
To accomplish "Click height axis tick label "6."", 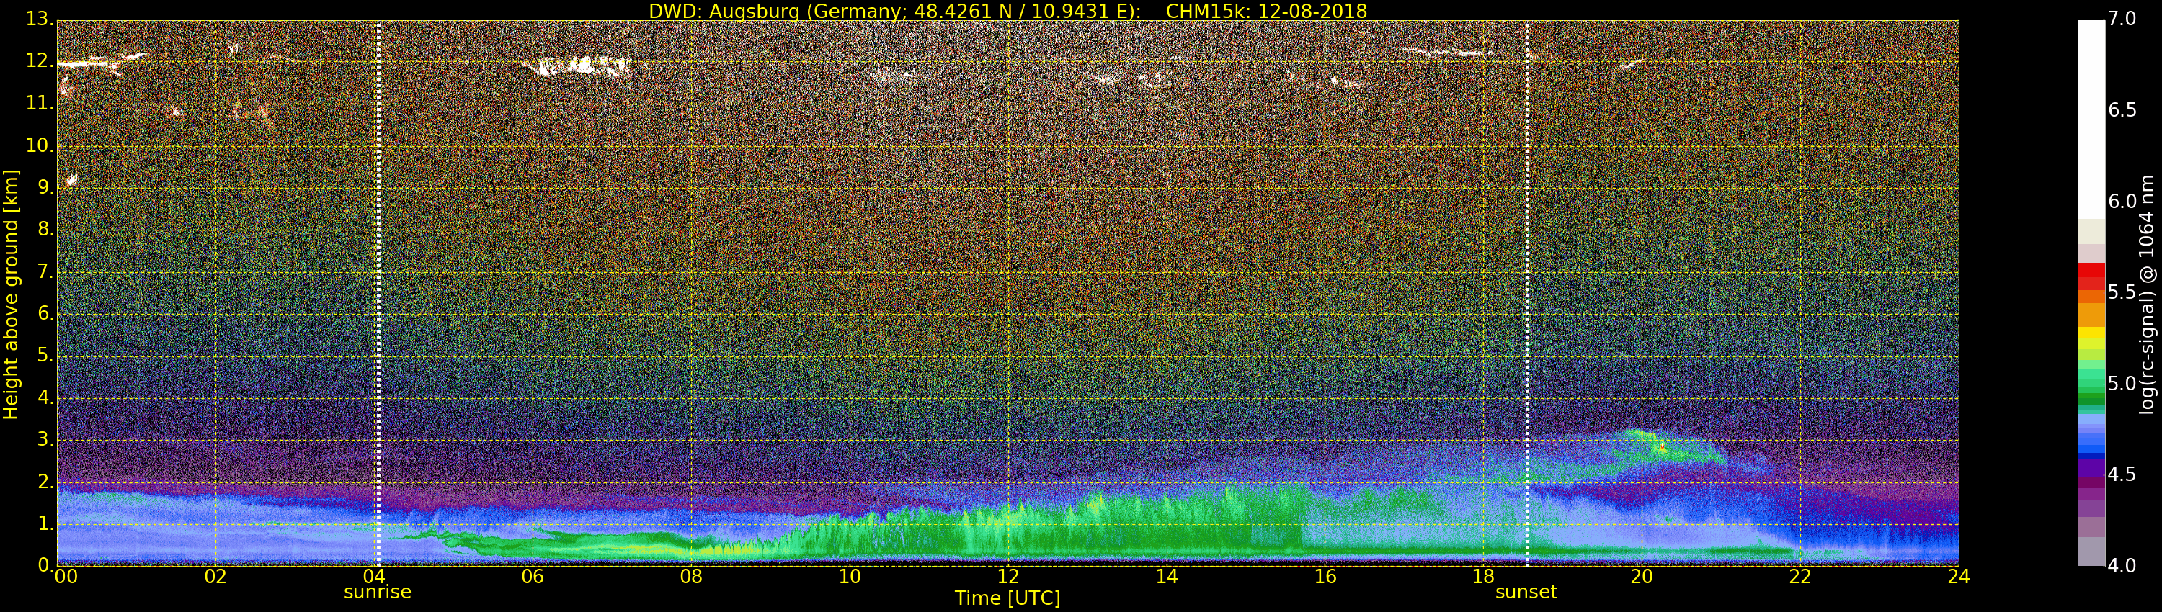I will (45, 313).
